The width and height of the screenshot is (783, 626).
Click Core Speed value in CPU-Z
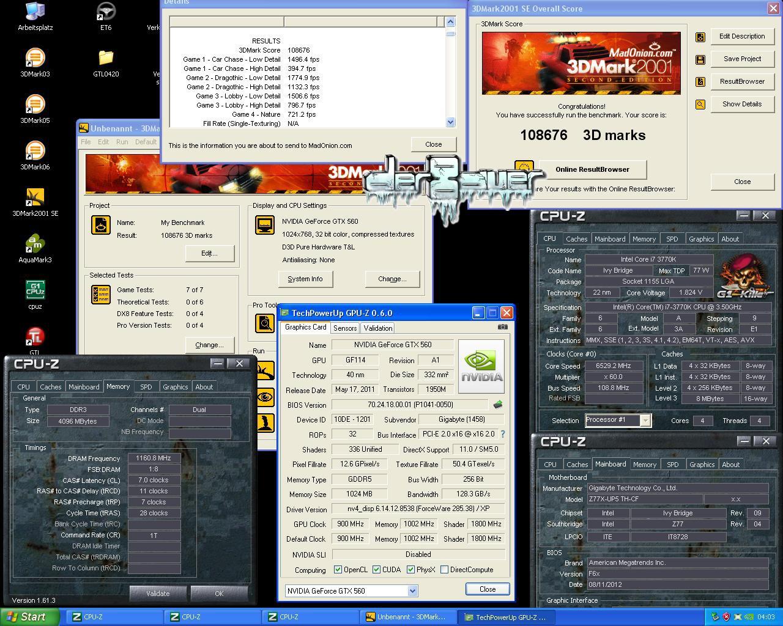614,366
